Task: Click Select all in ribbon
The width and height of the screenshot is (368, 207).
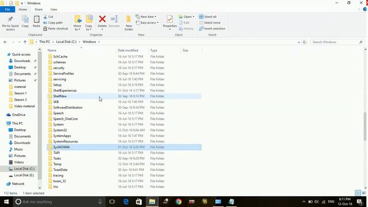Action: coord(208,17)
